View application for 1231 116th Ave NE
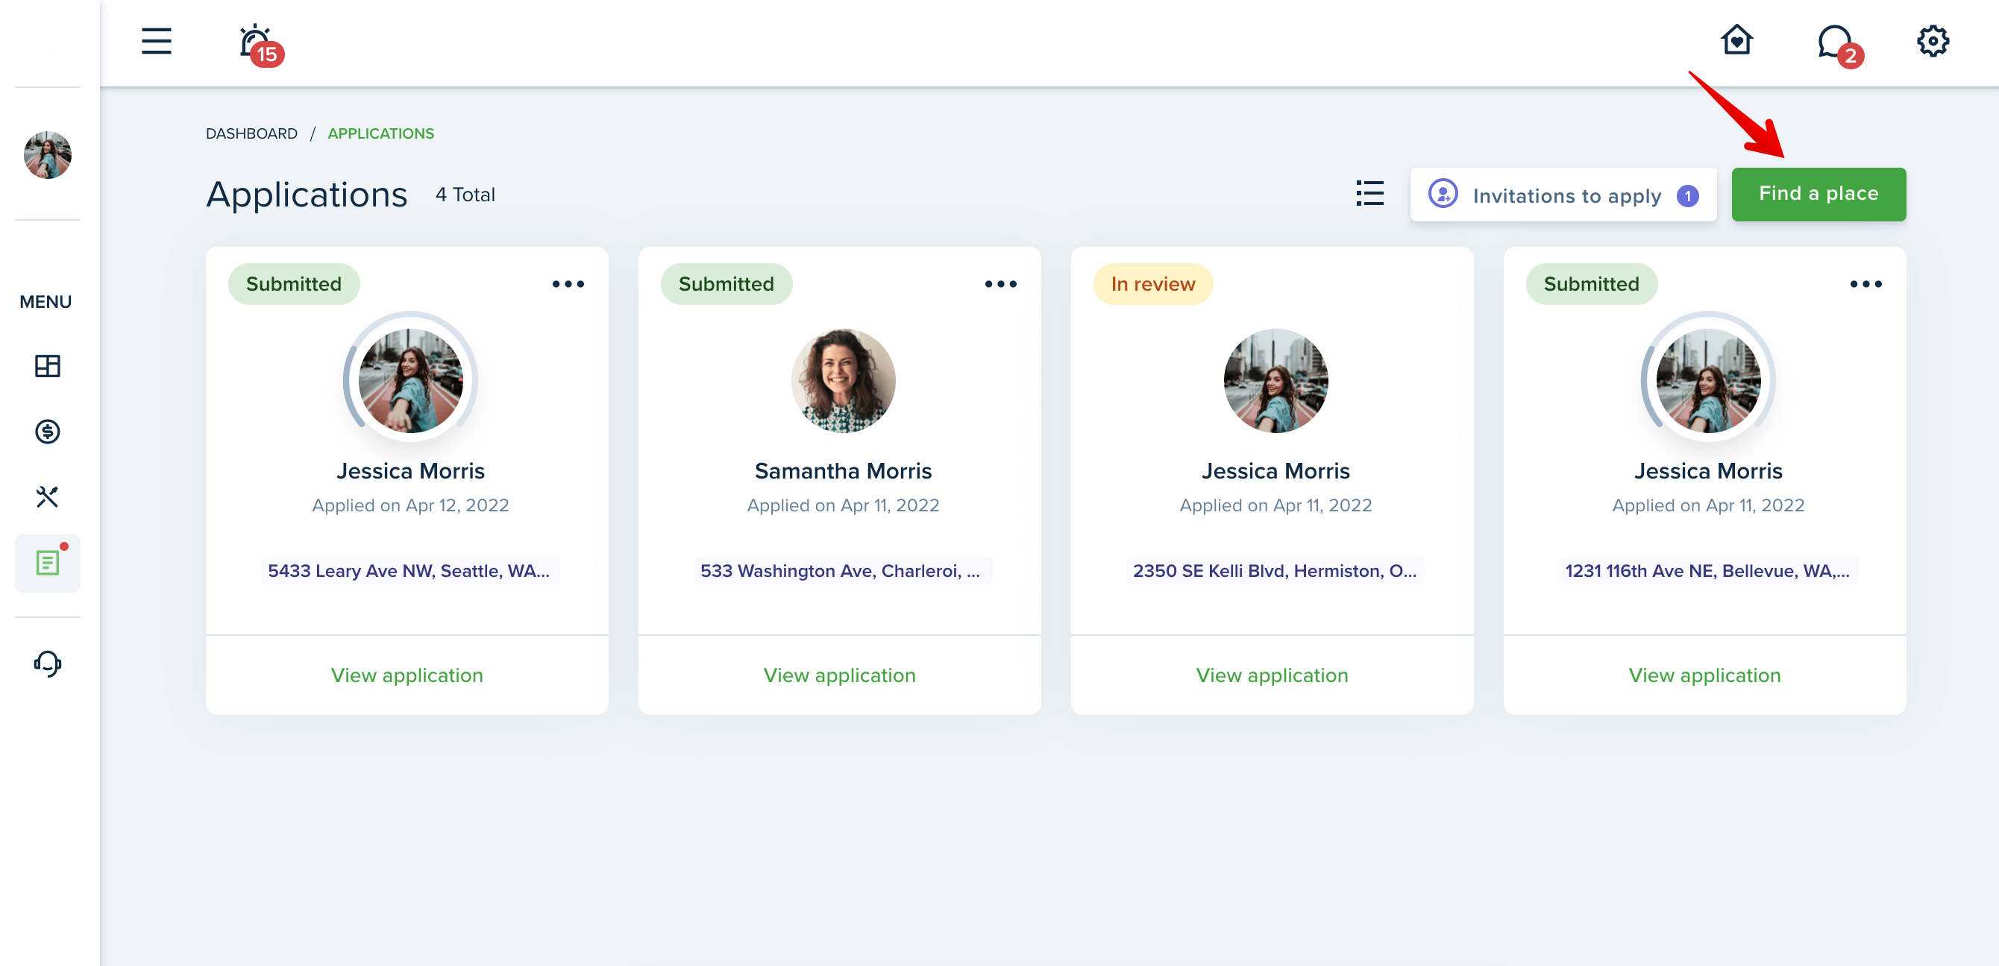 [1704, 675]
